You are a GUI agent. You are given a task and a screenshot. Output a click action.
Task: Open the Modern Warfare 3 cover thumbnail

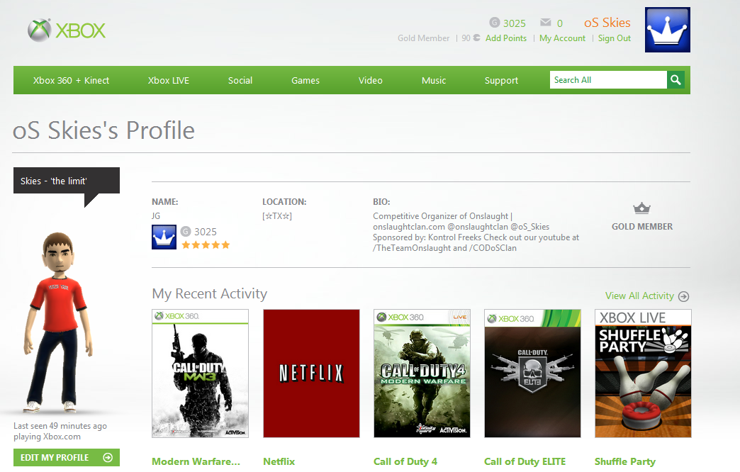(x=200, y=373)
